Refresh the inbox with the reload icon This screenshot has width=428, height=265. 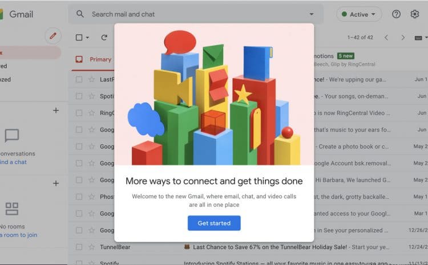click(x=104, y=38)
